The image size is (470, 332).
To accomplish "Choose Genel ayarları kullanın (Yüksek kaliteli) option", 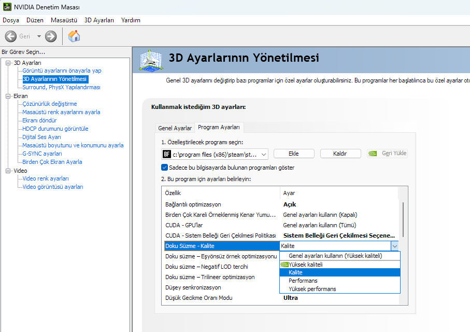I will [x=340, y=256].
